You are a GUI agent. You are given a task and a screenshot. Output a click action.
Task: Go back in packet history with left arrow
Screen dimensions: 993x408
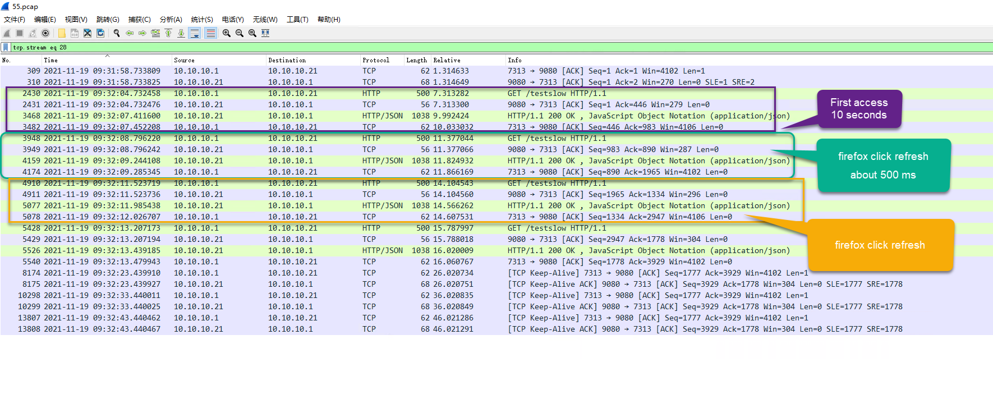(x=130, y=33)
